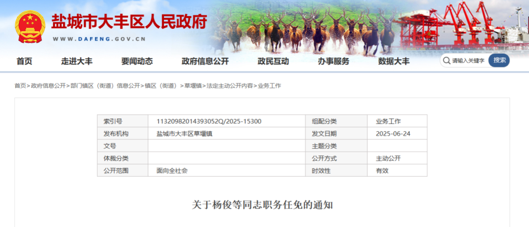
Task: Click the 公开范围 label cell
Action: 123,170
